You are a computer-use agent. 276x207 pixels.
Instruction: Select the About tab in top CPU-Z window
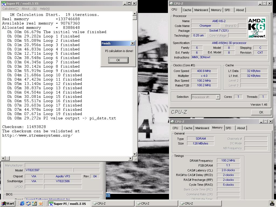[x=240, y=10]
